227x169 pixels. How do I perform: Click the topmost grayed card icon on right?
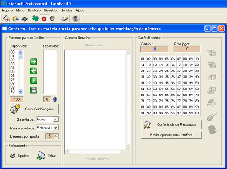(x=212, y=53)
